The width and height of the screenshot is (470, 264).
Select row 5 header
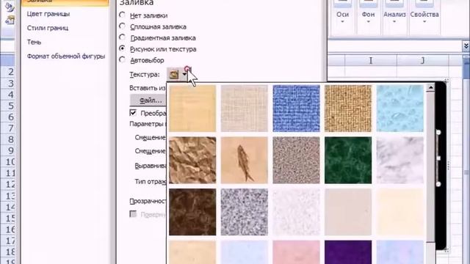7,106
